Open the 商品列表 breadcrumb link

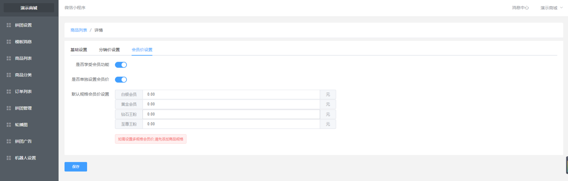(x=79, y=30)
